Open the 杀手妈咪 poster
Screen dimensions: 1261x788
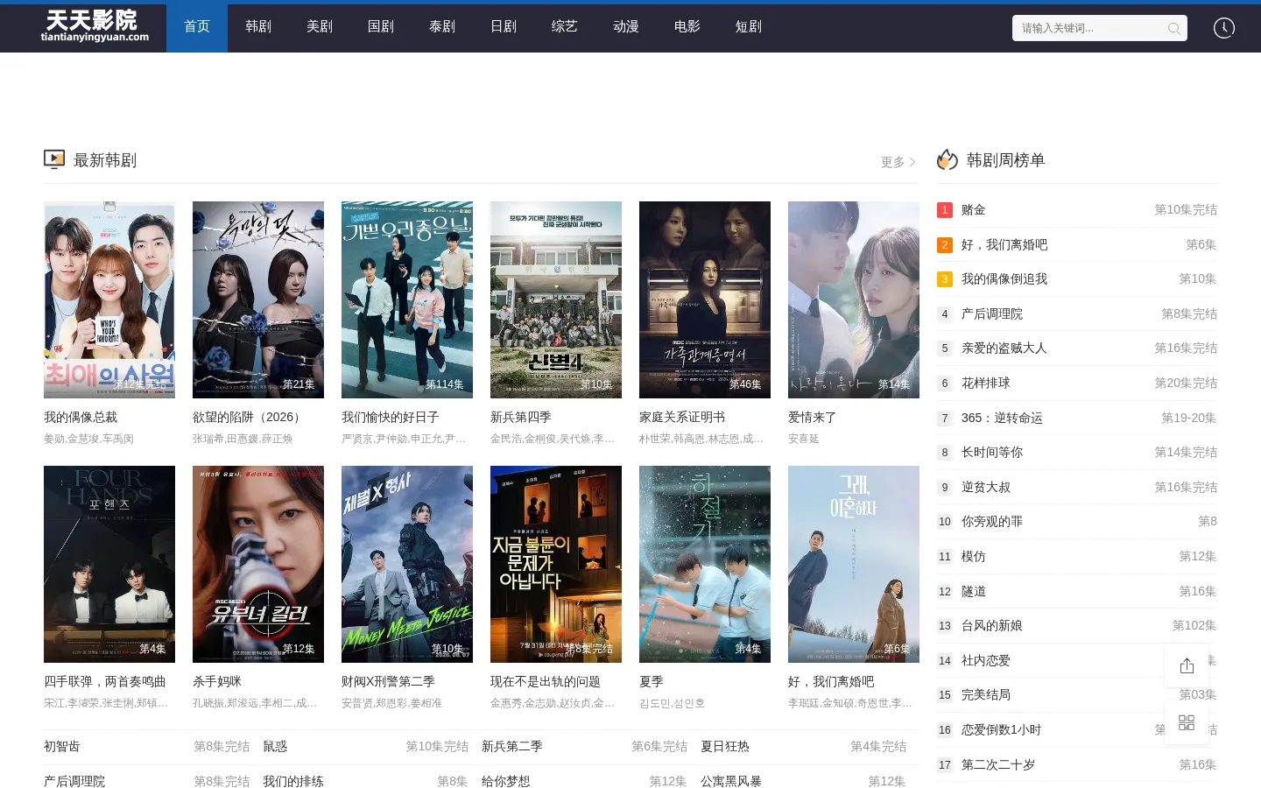pos(258,564)
